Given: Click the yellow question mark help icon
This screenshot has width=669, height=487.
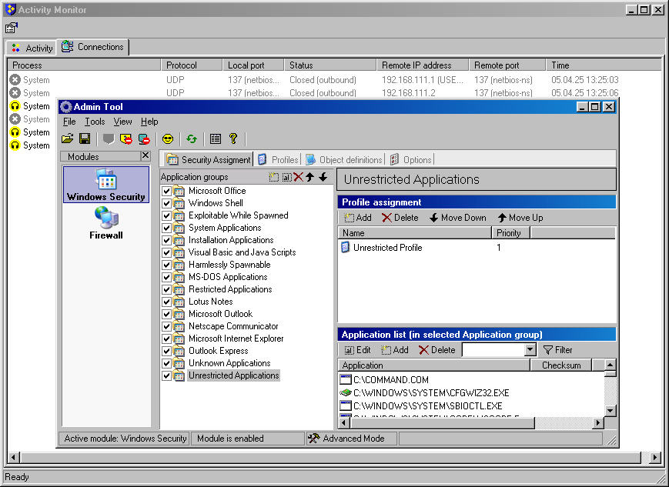Looking at the screenshot, I should click(x=233, y=139).
